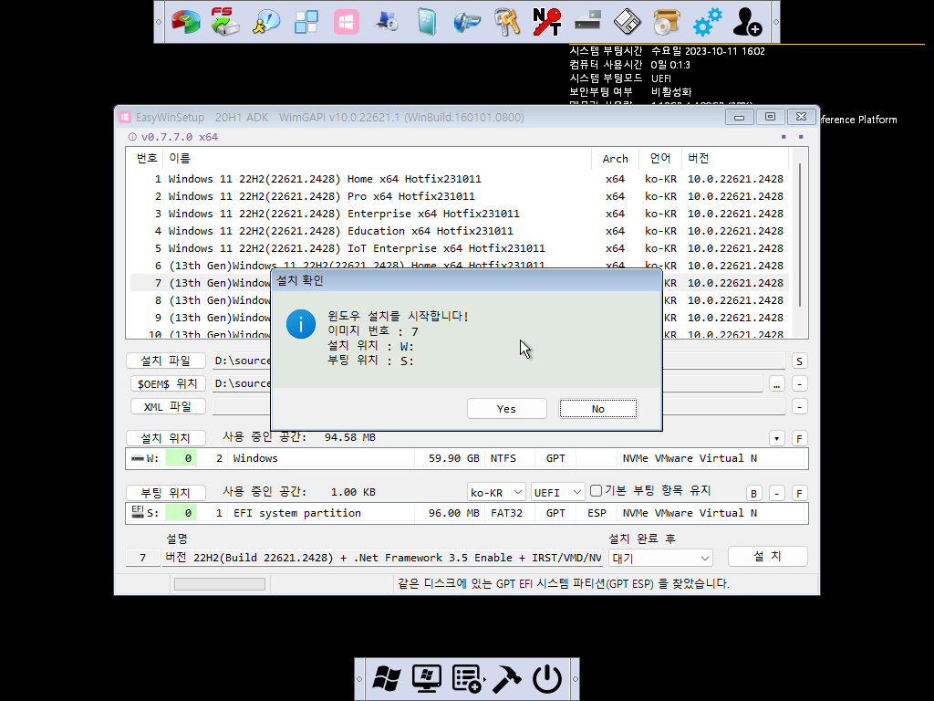The width and height of the screenshot is (934, 701).
Task: Open the computer with gear icon
Action: pos(386,22)
